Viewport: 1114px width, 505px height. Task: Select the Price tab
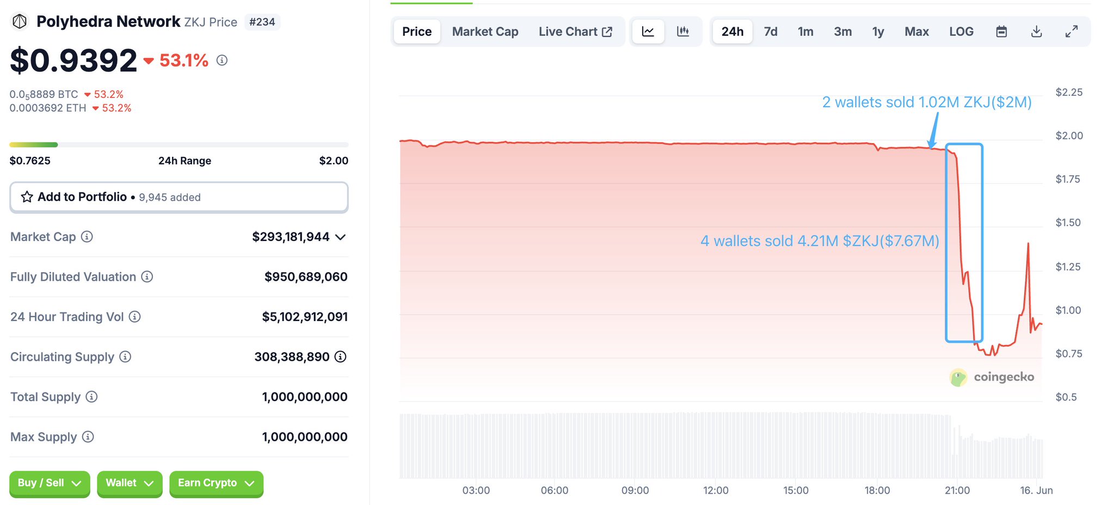point(417,32)
